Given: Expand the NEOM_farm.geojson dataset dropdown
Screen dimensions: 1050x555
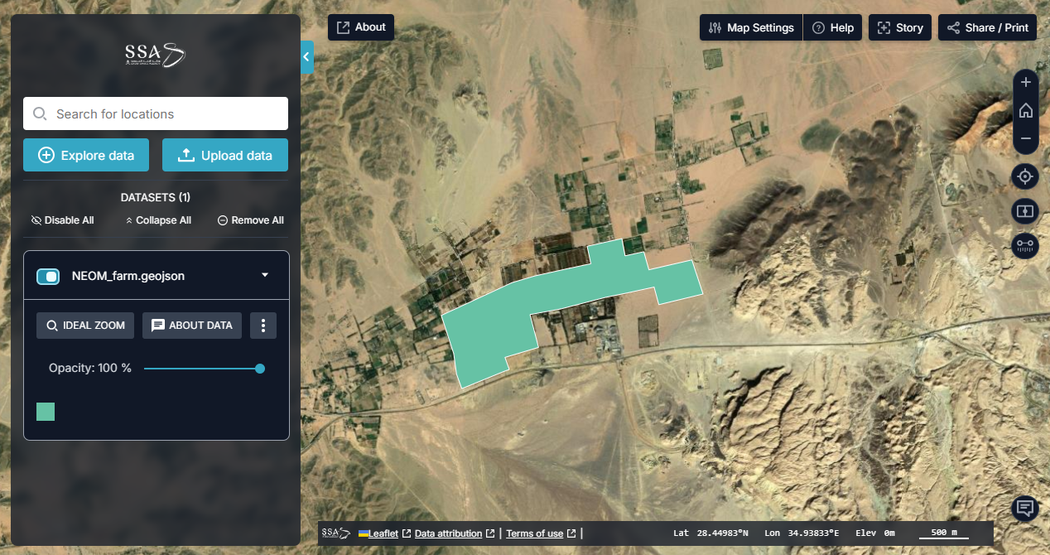Looking at the screenshot, I should [264, 275].
